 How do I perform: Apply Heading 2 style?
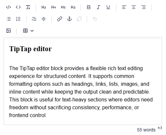[x=44, y=7]
